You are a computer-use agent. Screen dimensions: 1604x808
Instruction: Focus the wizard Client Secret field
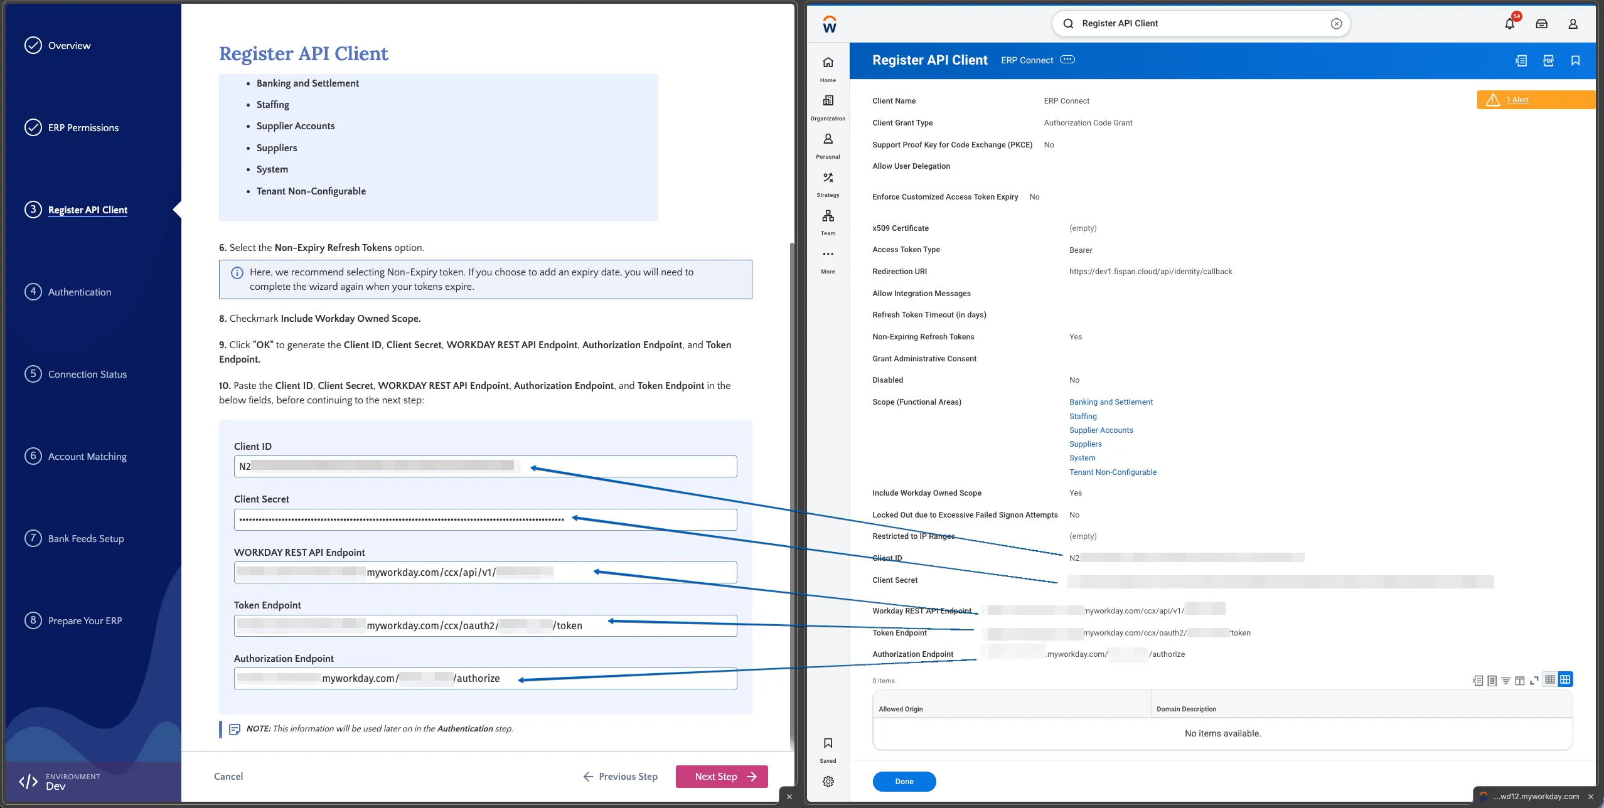click(x=485, y=519)
